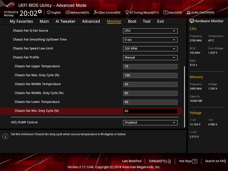
Task: Click the globe language icon
Action: [49, 12]
